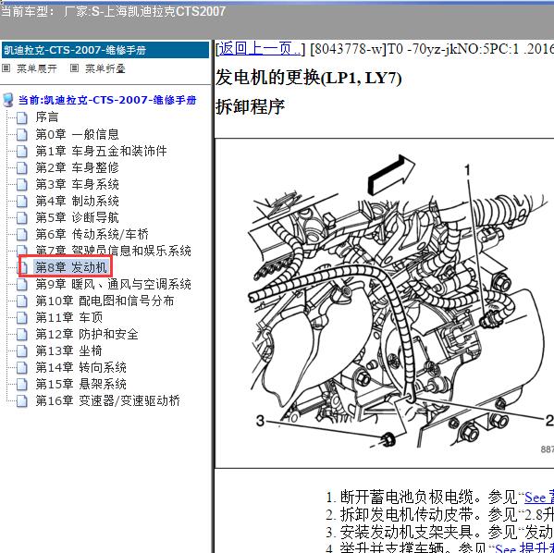554x553 pixels.
Task: Open 第14章 转向系统 chapter
Action: pyautogui.click(x=80, y=367)
